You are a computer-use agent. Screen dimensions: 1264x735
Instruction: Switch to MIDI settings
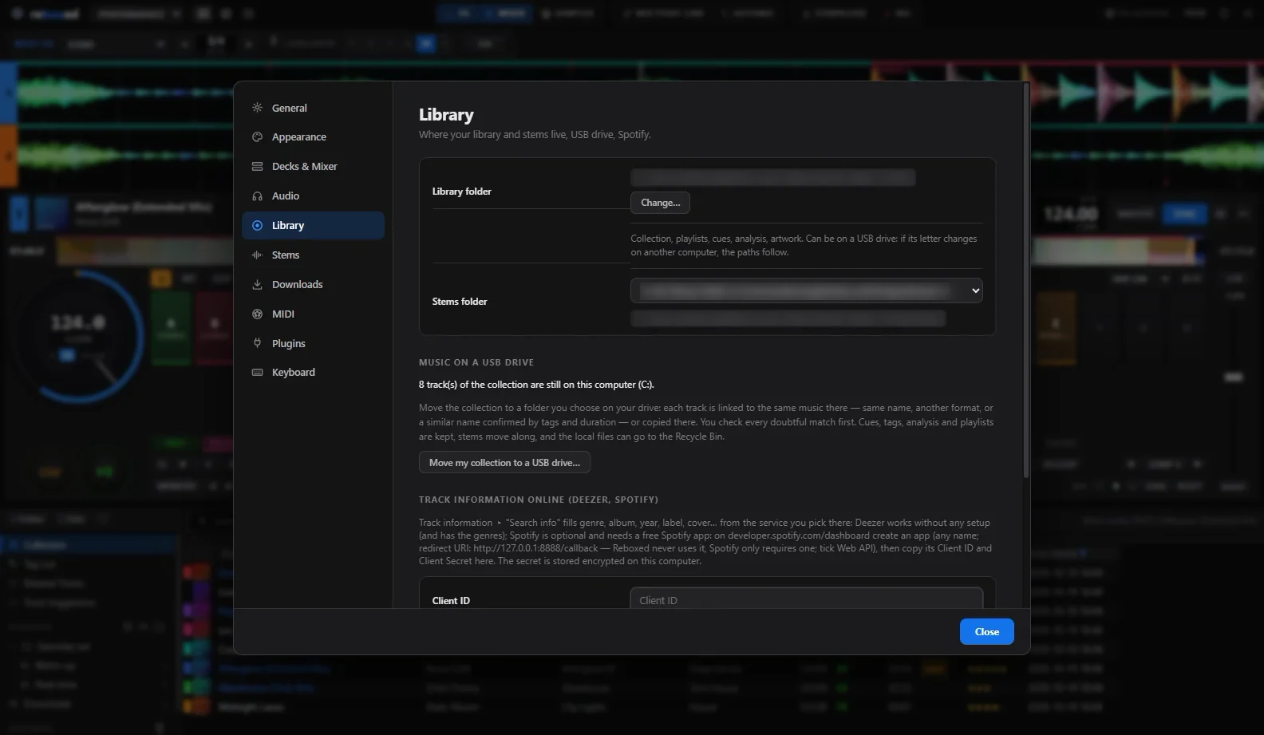click(x=313, y=314)
